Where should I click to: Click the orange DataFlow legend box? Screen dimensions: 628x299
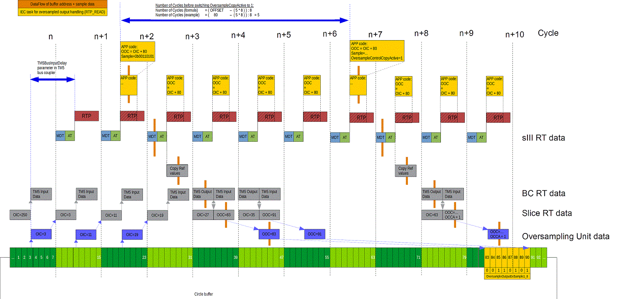(62, 4)
